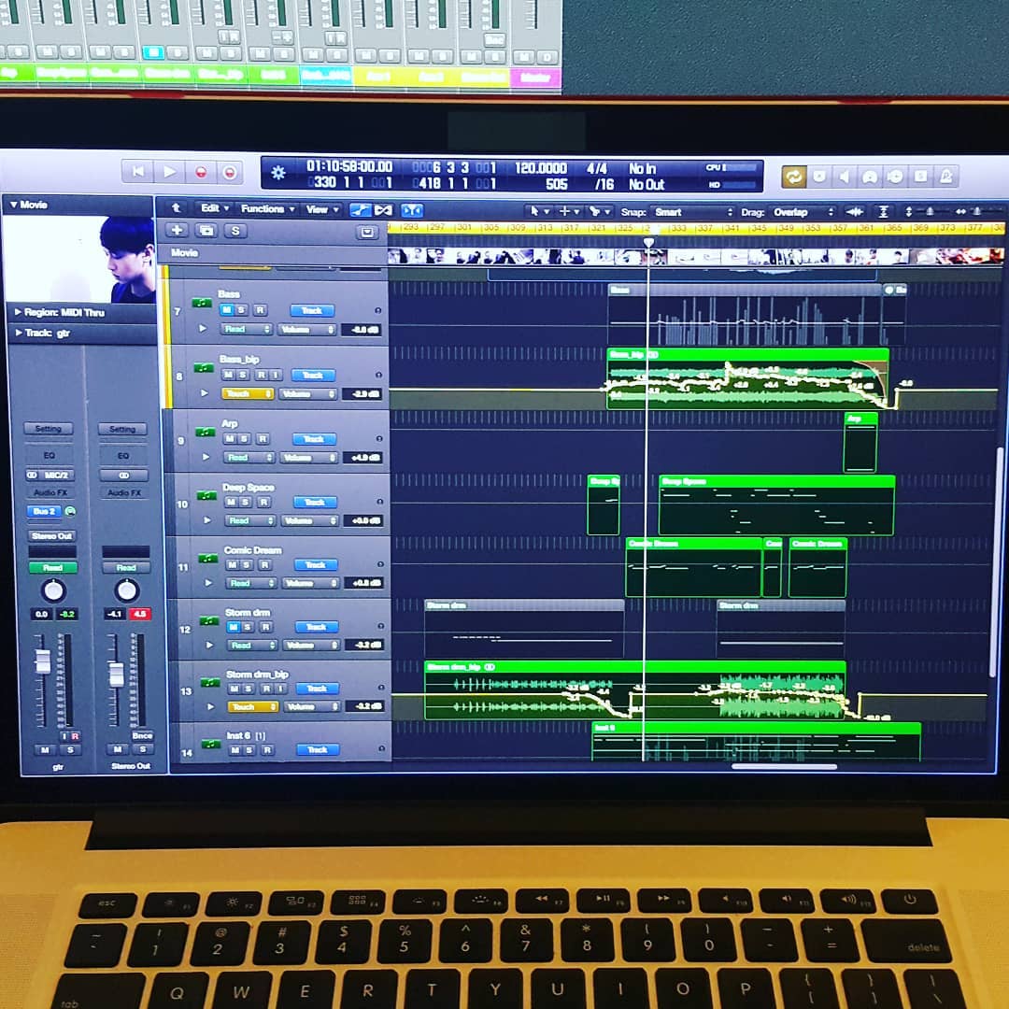1009x1009 pixels.
Task: Enable the Metronome click button
Action: (x=945, y=177)
